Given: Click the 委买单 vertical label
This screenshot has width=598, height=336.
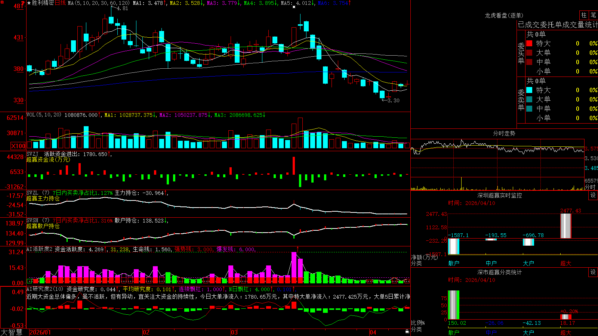Looking at the screenshot, I should [x=521, y=53].
